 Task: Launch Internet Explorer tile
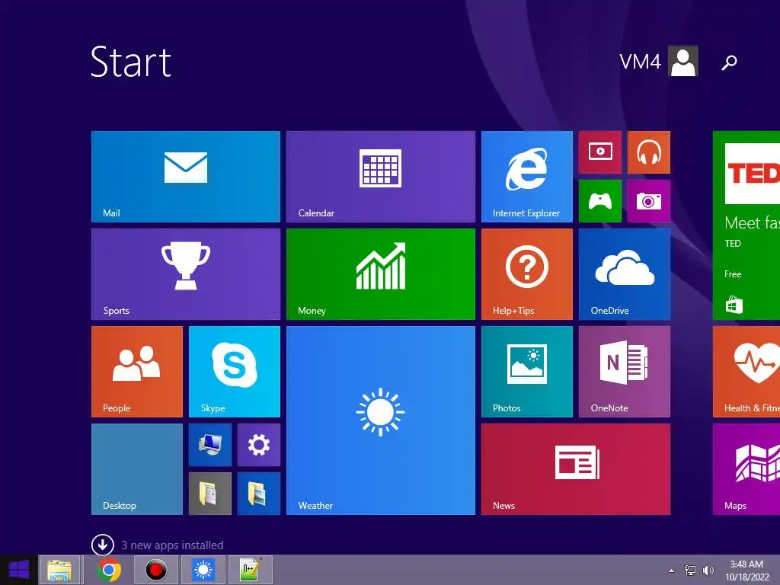click(x=527, y=177)
